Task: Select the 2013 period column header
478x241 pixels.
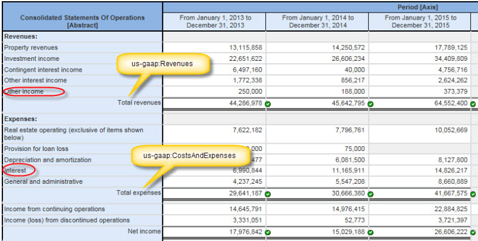Action: [x=215, y=21]
